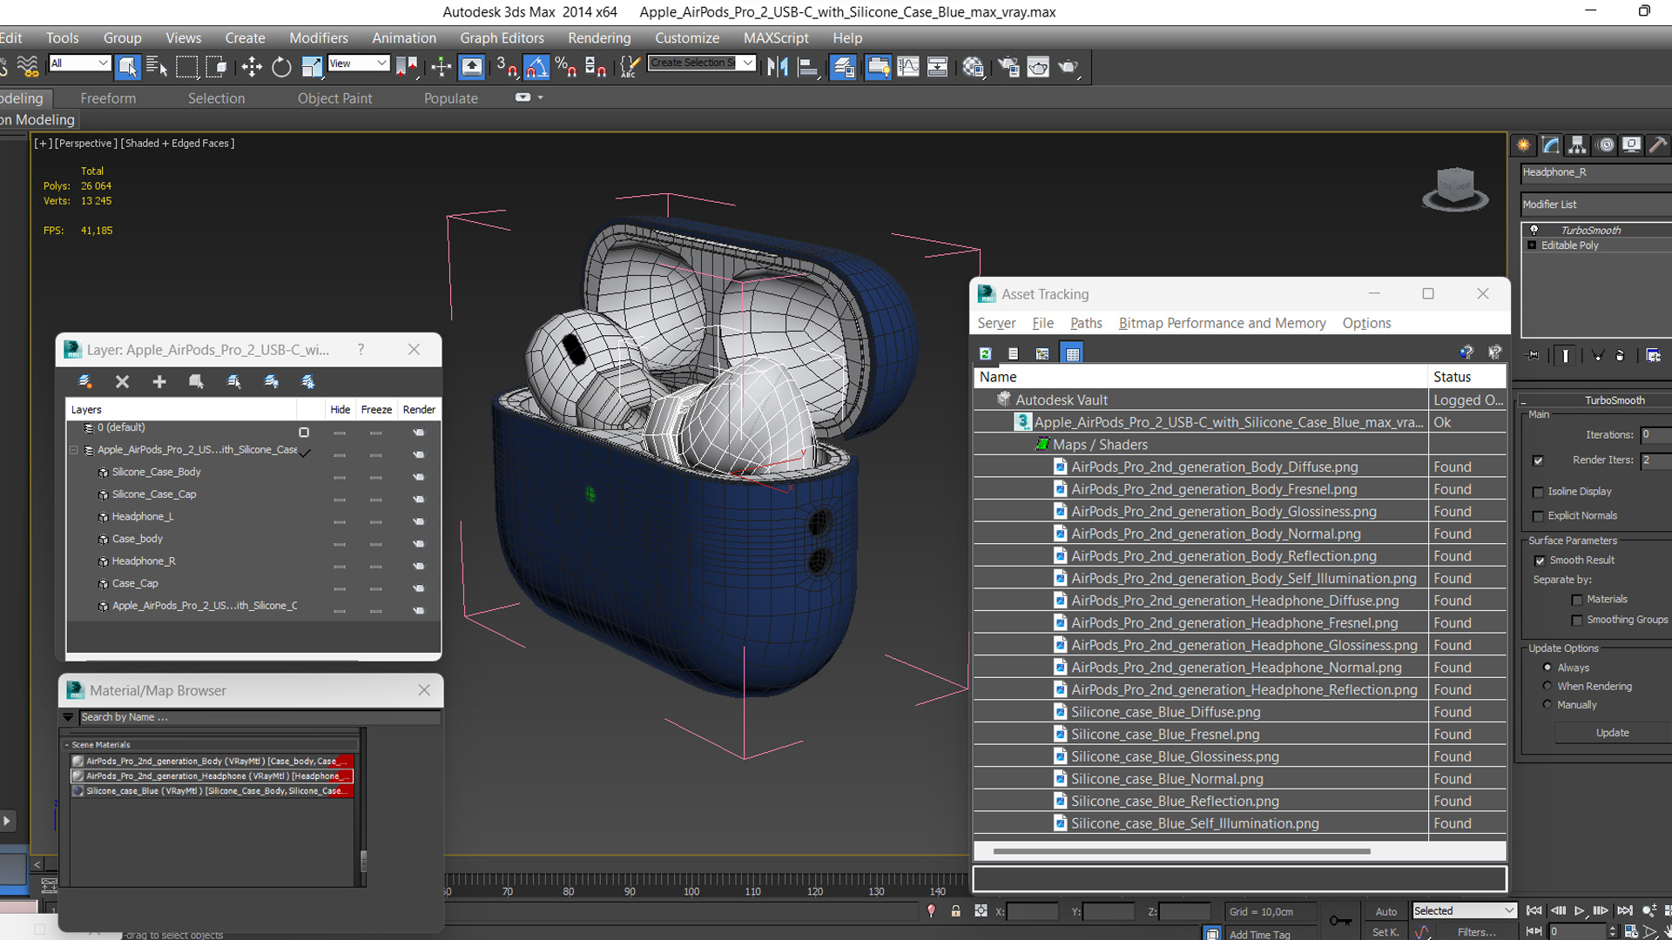Open the Hierarchy command panel tab

point(1577,145)
